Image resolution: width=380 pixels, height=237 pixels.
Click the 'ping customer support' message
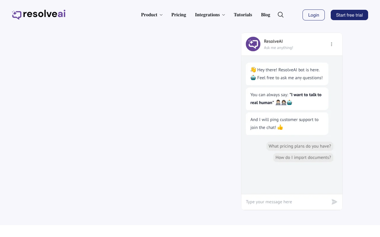pos(287,124)
